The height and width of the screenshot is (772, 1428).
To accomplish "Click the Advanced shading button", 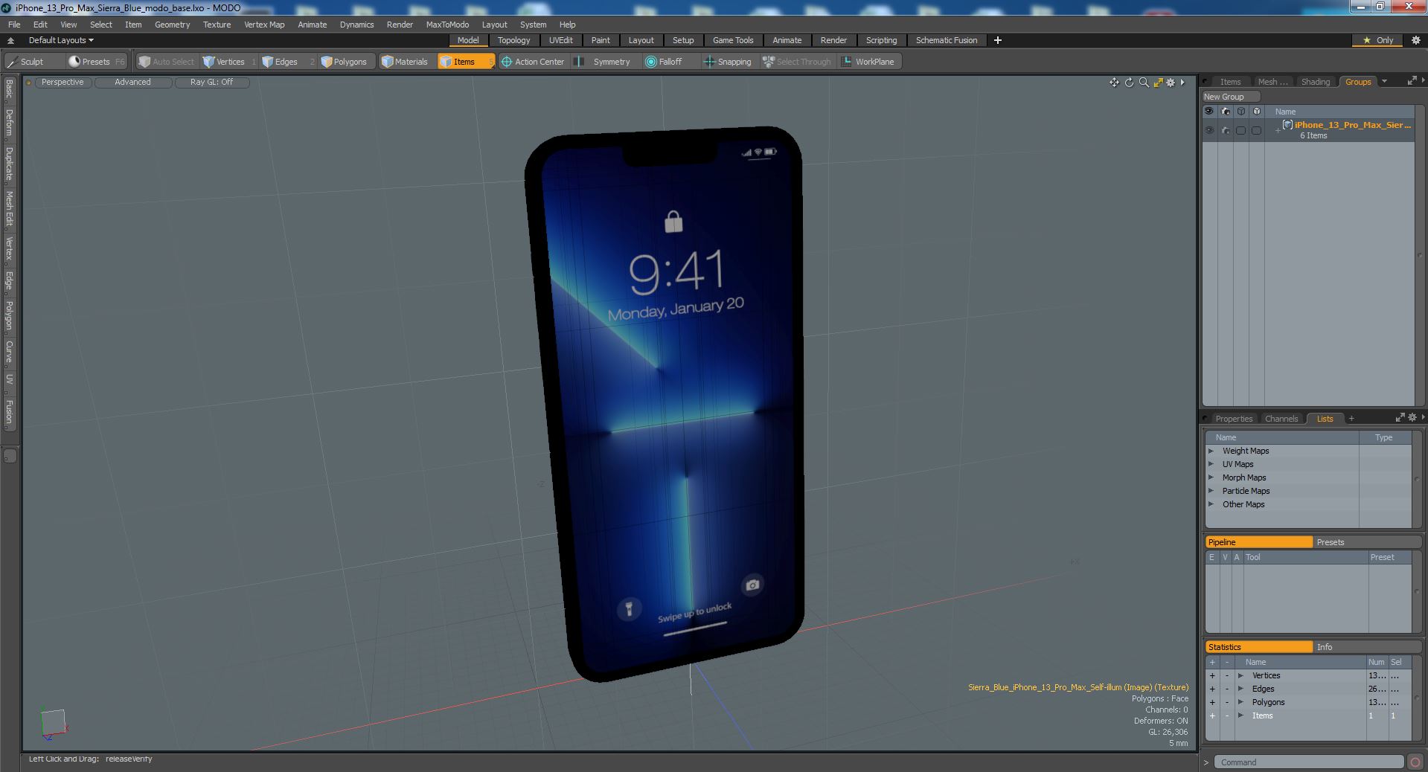I will pos(132,83).
